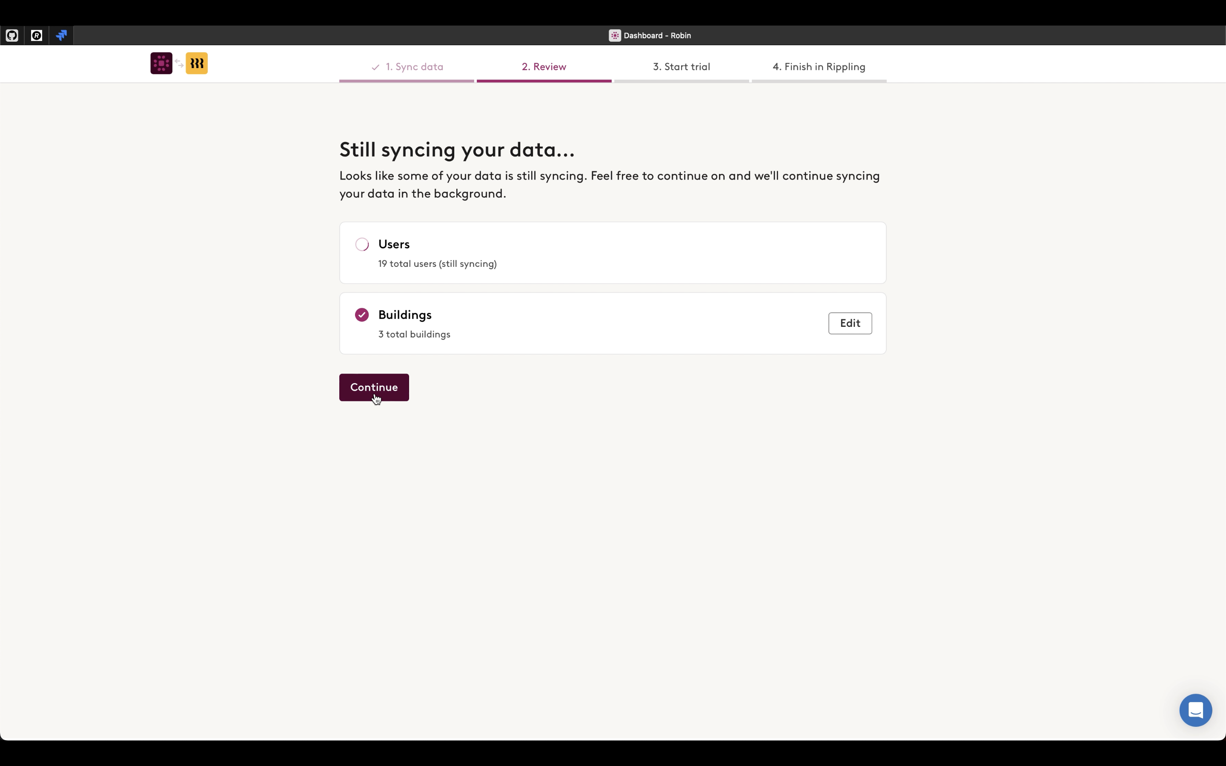Open the GitHub pinned tab
The image size is (1226, 766).
11,35
